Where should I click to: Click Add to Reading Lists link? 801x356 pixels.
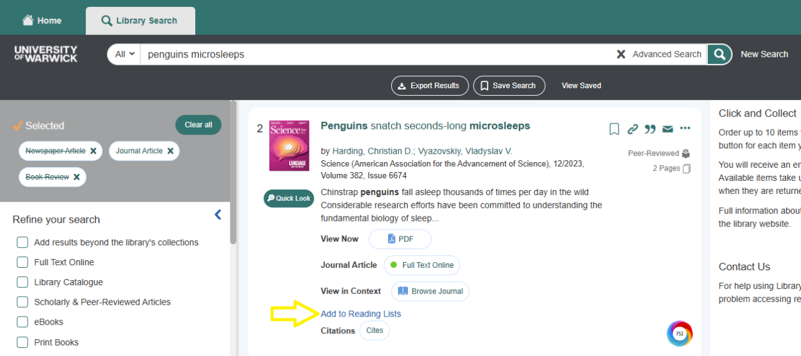point(361,314)
